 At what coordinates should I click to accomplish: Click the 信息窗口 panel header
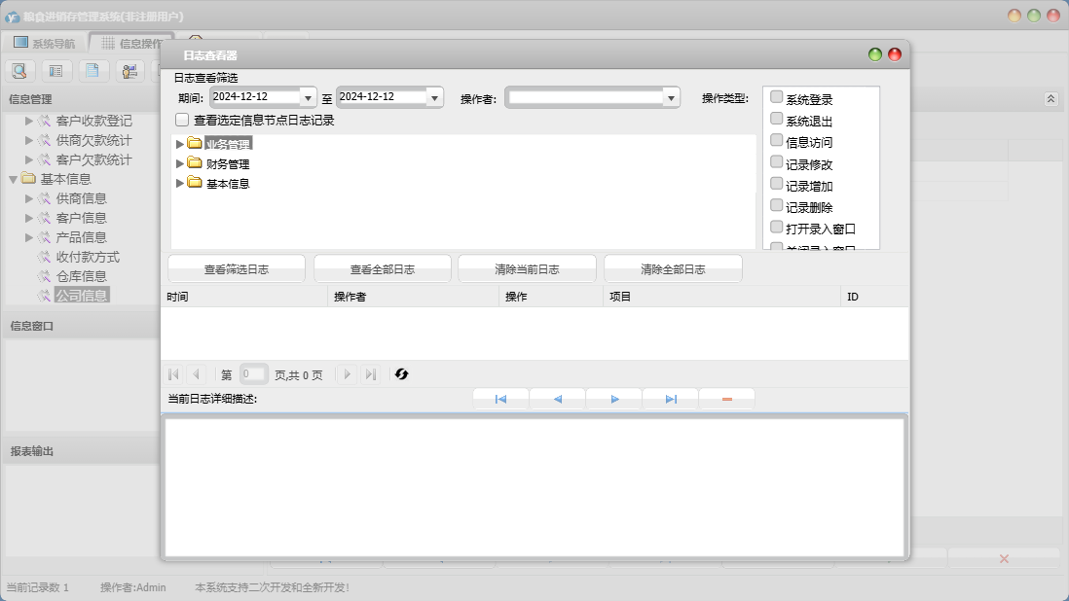click(82, 326)
